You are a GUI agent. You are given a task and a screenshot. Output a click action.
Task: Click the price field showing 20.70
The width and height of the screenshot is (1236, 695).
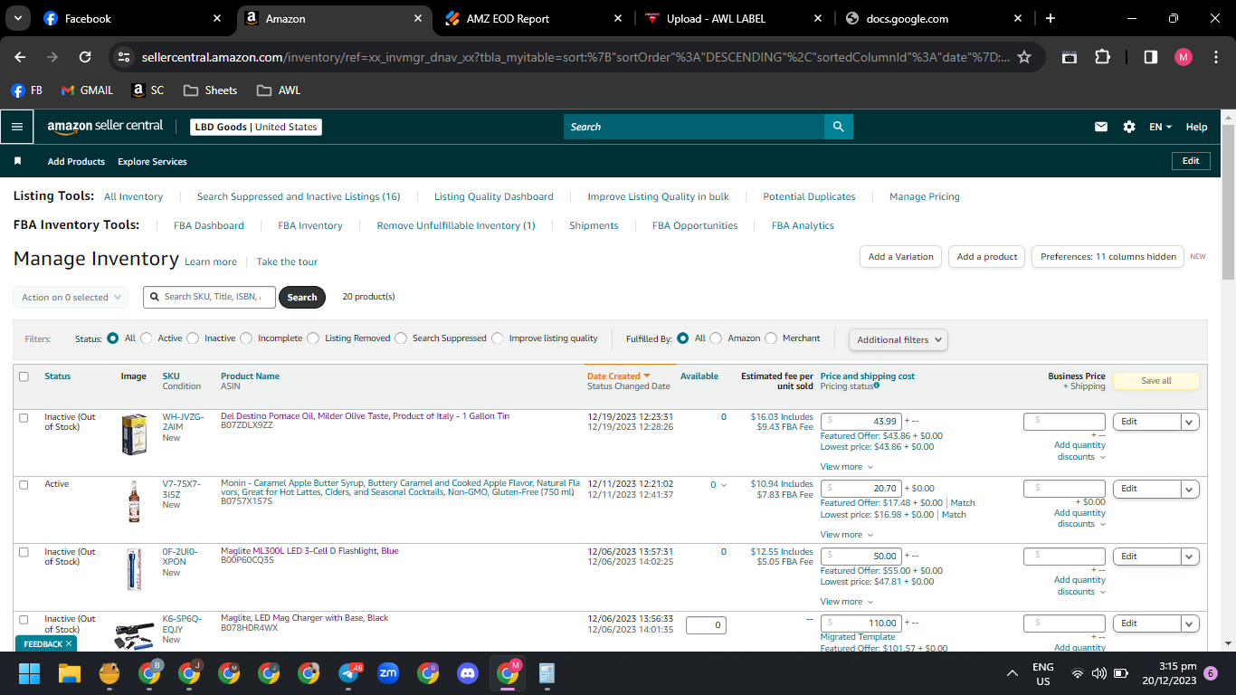coord(860,489)
